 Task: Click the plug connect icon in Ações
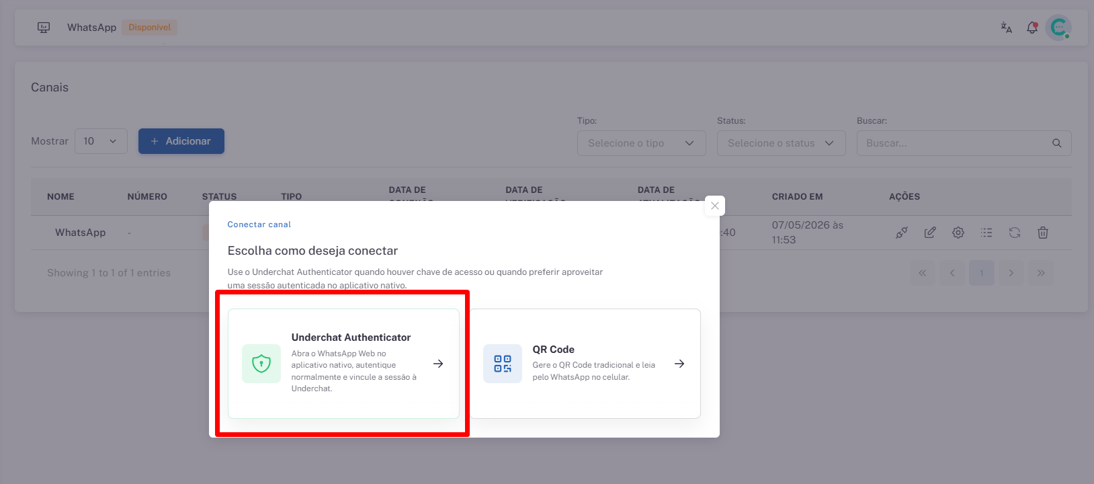tap(902, 233)
